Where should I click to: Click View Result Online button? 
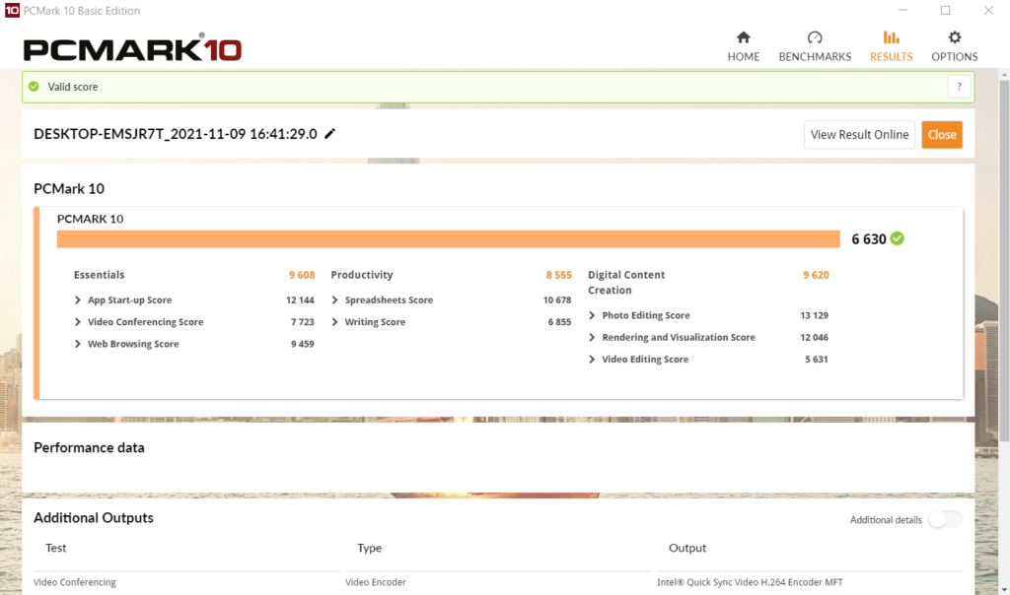859,134
